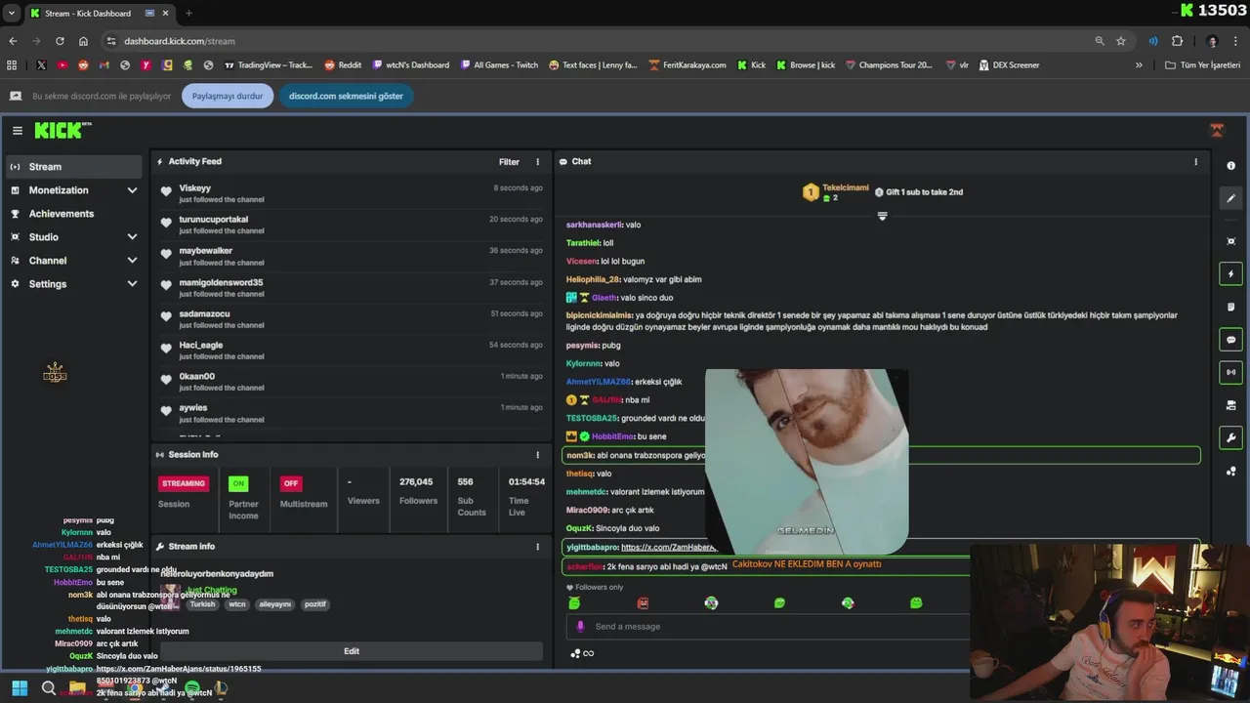
Task: Bookmark this page with the star icon
Action: (x=1121, y=41)
